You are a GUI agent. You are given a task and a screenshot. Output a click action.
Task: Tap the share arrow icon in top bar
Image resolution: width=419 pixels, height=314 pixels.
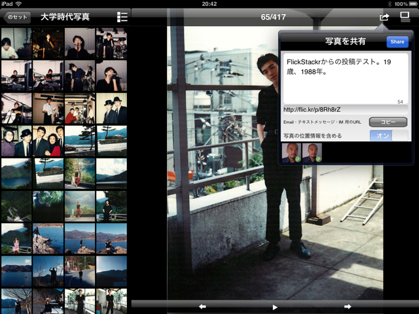point(384,17)
